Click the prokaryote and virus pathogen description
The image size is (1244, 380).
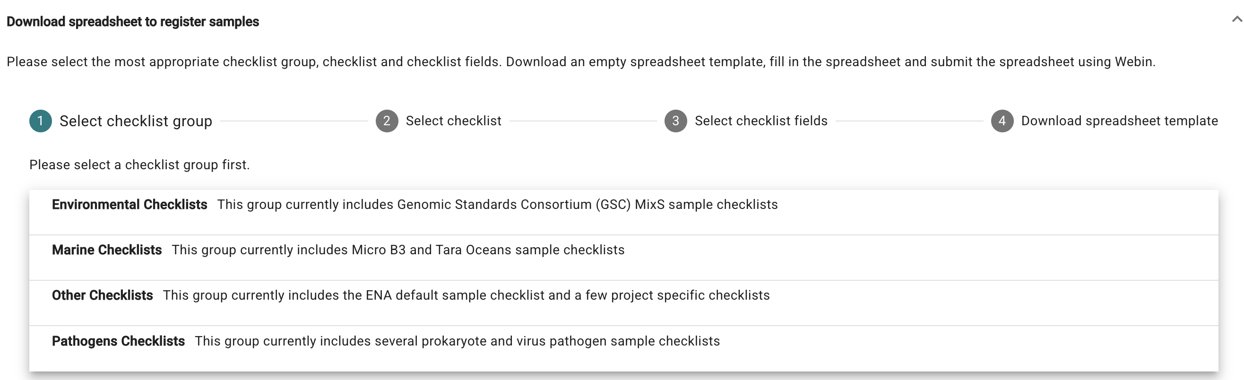[x=457, y=341]
